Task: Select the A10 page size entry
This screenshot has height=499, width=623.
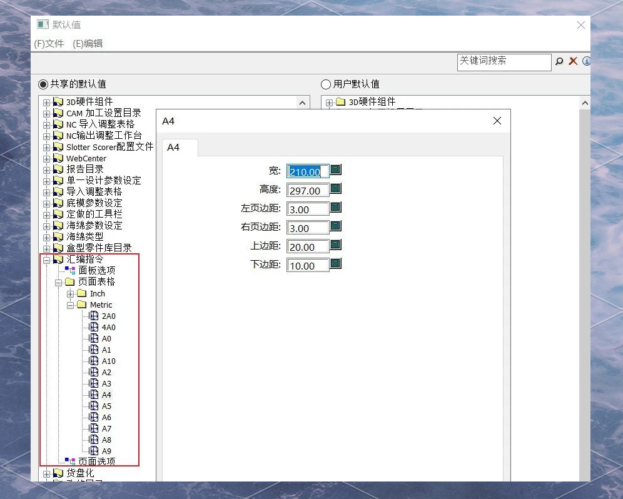Action: click(x=108, y=361)
